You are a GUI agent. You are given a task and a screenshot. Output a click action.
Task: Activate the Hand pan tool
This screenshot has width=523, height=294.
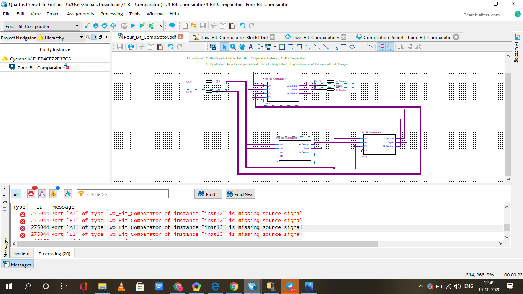[242, 47]
